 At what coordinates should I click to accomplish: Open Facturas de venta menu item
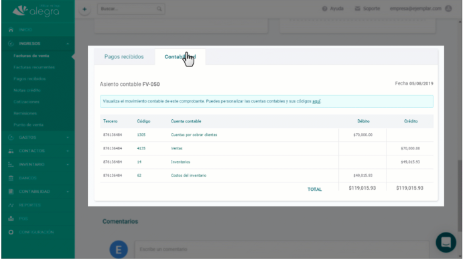pyautogui.click(x=31, y=56)
